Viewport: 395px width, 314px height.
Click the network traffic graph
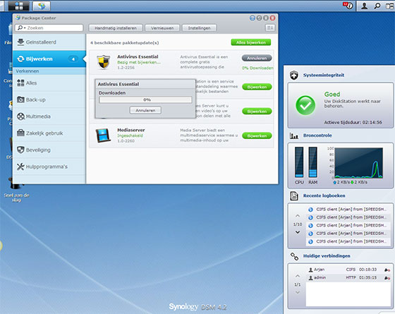[358, 163]
